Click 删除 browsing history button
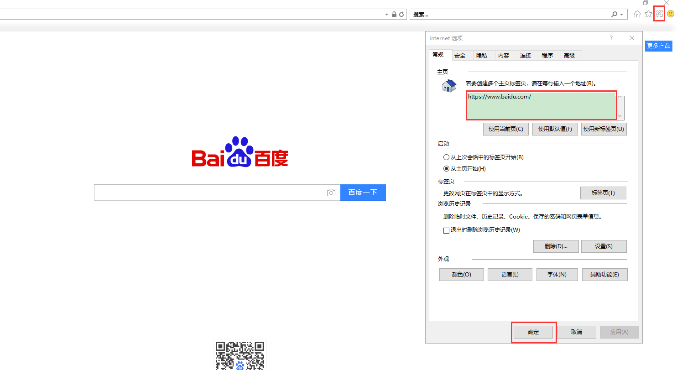The height and width of the screenshot is (370, 677). (556, 246)
